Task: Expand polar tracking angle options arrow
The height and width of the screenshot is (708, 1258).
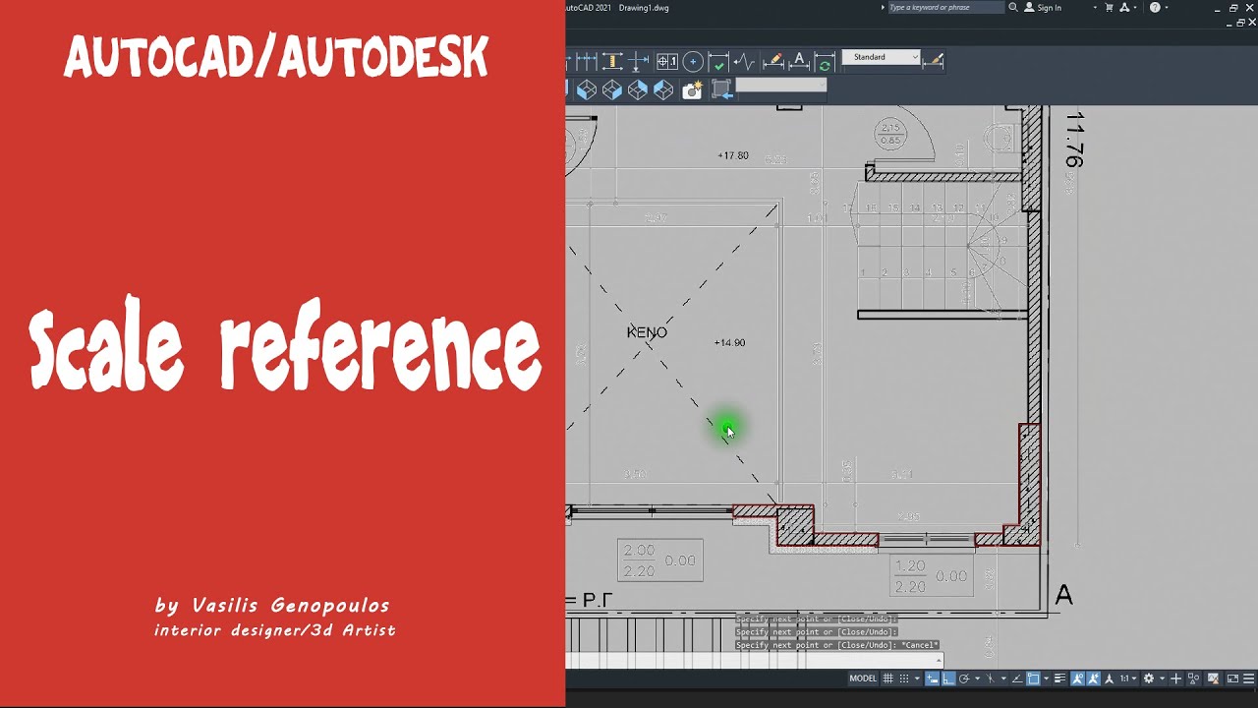Action: [977, 678]
